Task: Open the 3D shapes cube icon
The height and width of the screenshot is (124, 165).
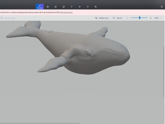Action: [x=56, y=7]
